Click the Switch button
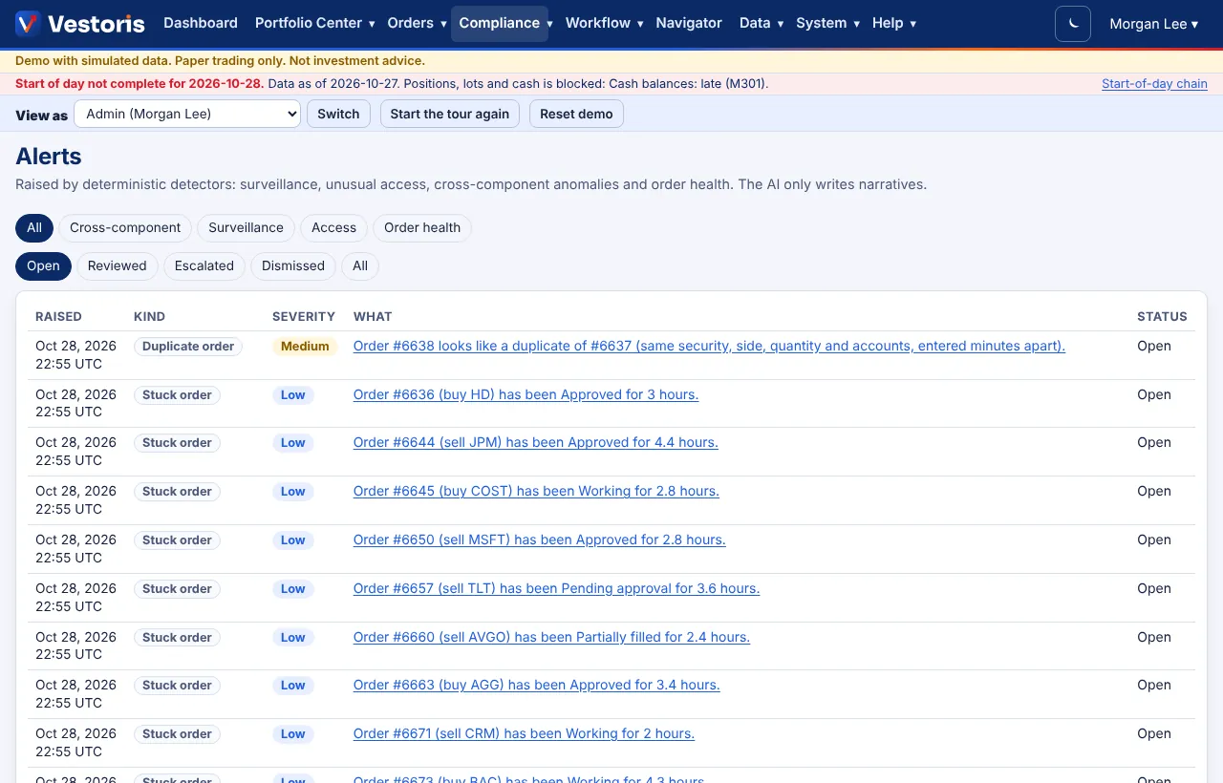The height and width of the screenshot is (783, 1223). click(338, 114)
